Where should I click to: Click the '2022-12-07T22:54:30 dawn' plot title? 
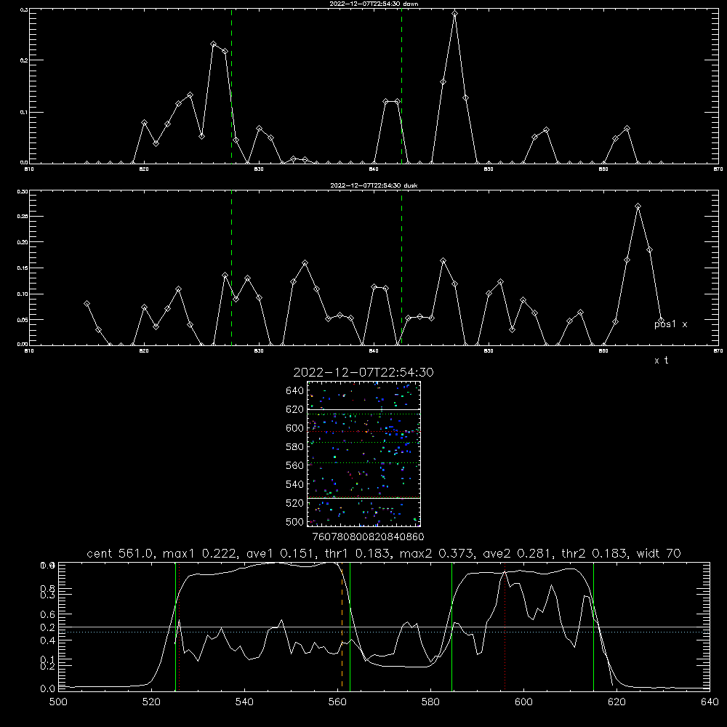(x=374, y=4)
